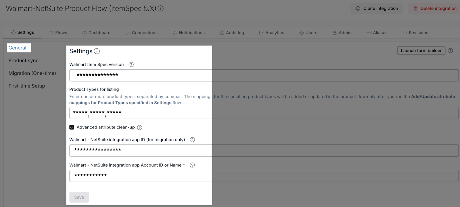Open help for Advanced attribute clean-up
This screenshot has height=207, width=460.
(140, 128)
